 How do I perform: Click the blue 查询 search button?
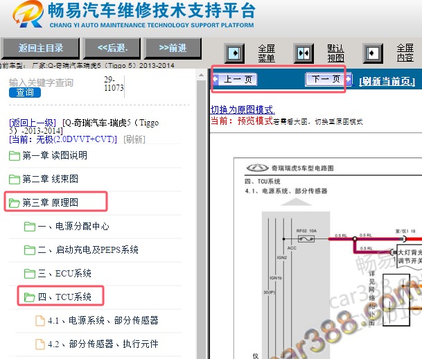point(25,93)
